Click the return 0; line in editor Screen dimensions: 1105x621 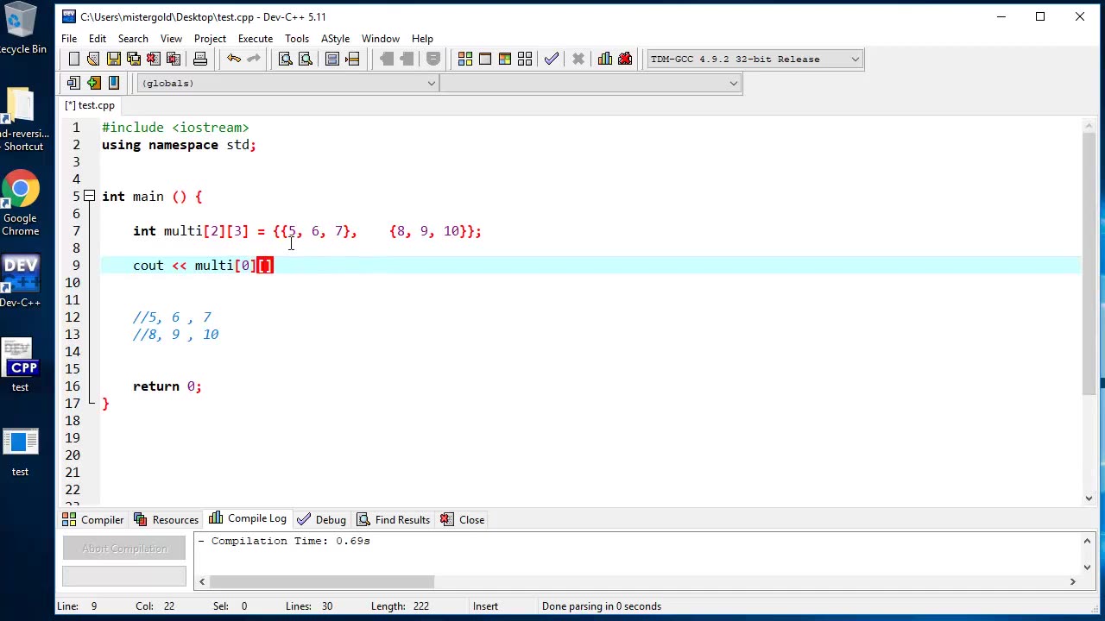point(167,386)
